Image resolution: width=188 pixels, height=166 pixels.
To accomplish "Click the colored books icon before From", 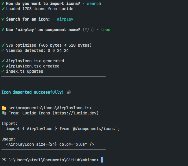I will (4, 113).
